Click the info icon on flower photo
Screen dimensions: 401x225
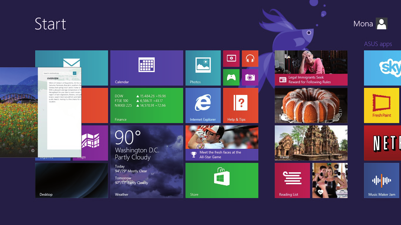pos(33,151)
